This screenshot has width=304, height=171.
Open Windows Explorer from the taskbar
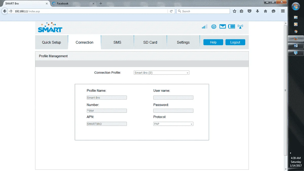296,17
